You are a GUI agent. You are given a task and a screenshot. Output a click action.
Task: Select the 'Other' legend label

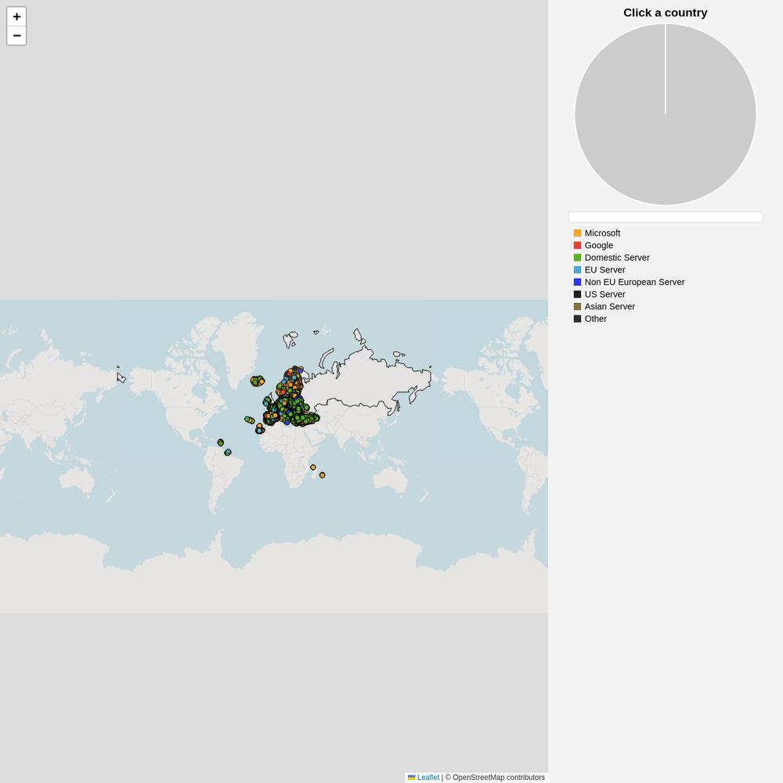(x=596, y=319)
